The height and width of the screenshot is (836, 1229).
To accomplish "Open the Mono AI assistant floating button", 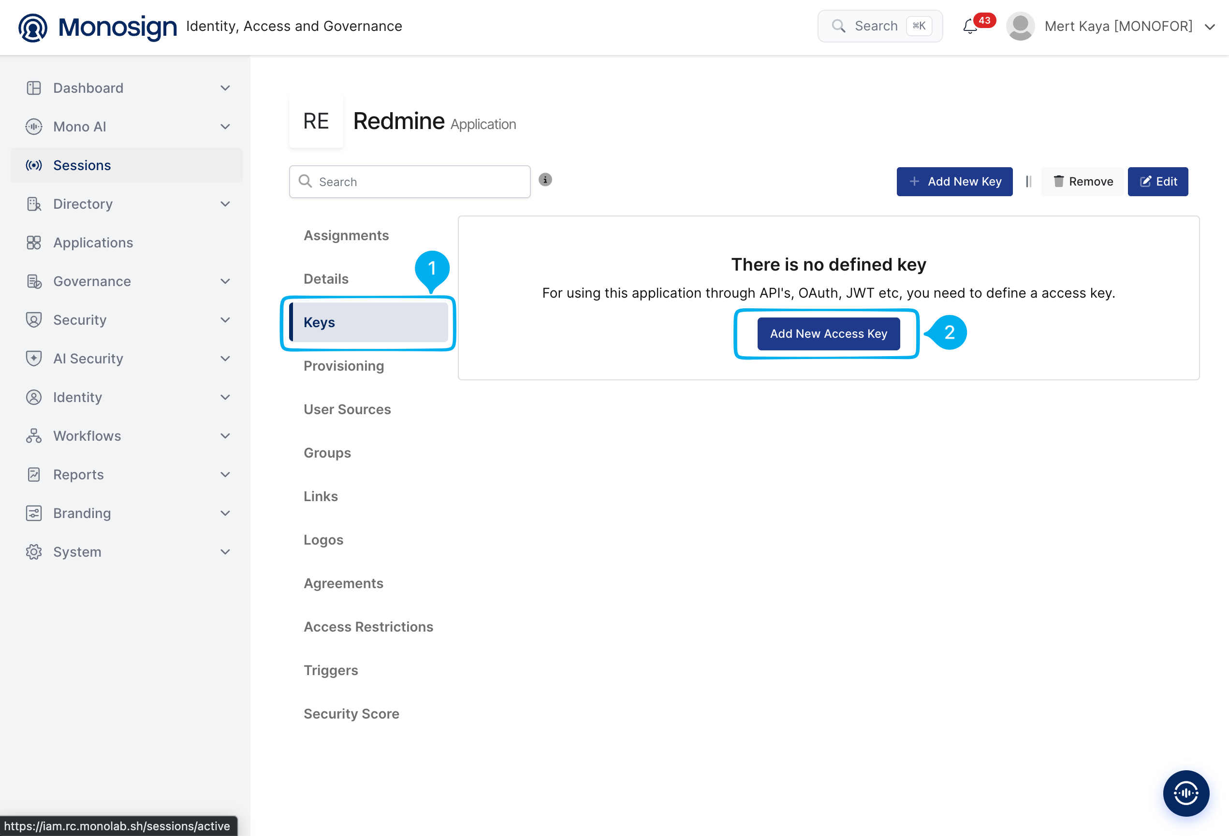I will (x=1185, y=793).
